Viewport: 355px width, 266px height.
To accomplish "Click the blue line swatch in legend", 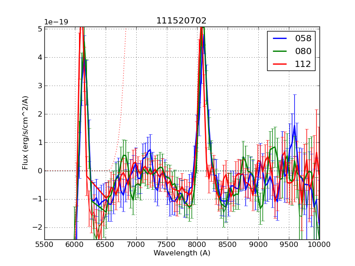I will click(x=280, y=39).
